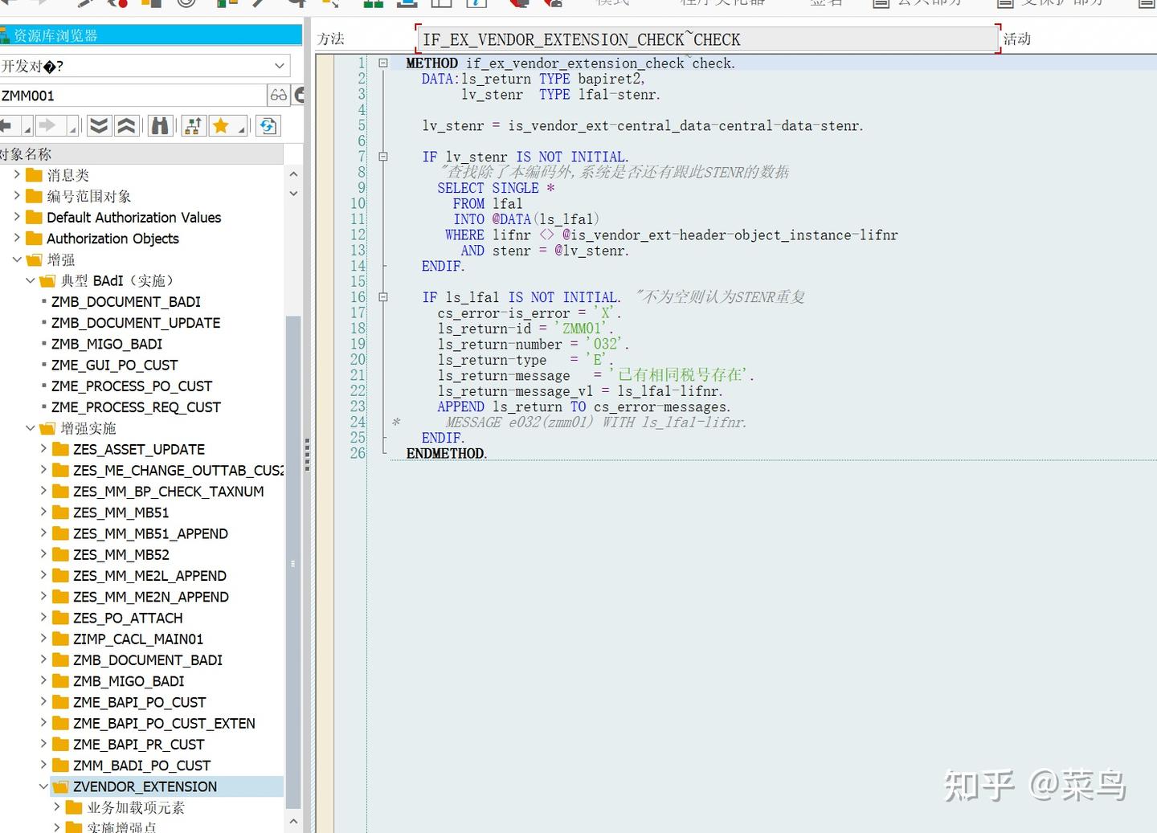Go forward in the repository browser navigation
This screenshot has height=833, width=1157.
pyautogui.click(x=47, y=125)
